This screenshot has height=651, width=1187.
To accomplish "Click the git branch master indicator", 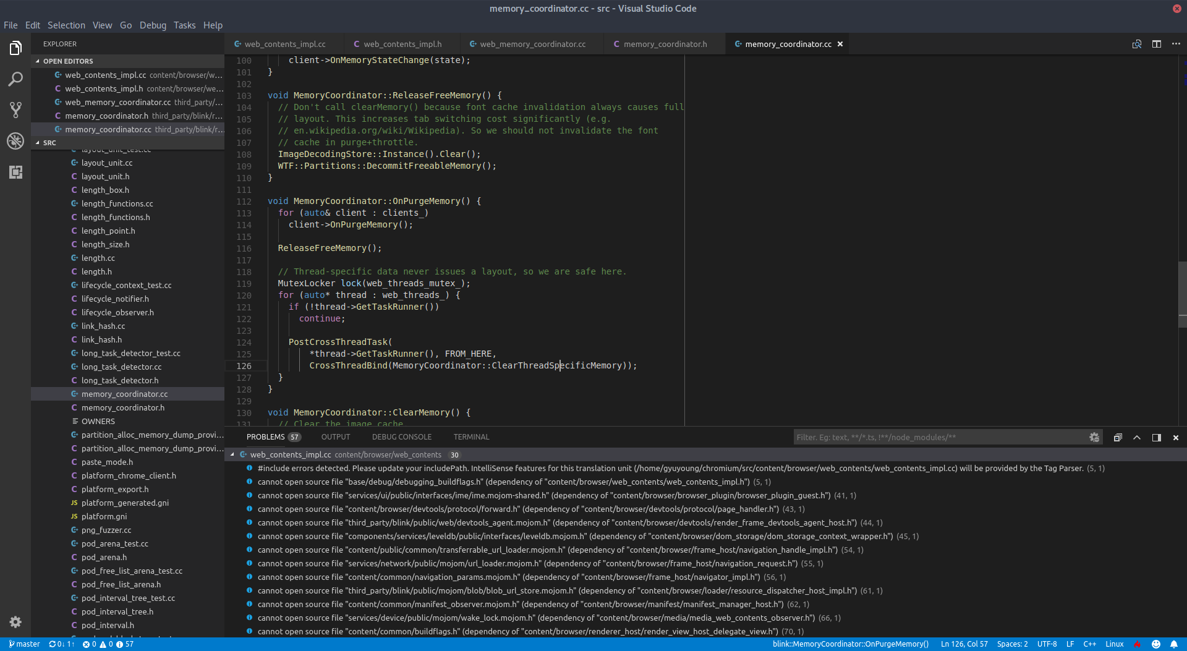I will 25,644.
